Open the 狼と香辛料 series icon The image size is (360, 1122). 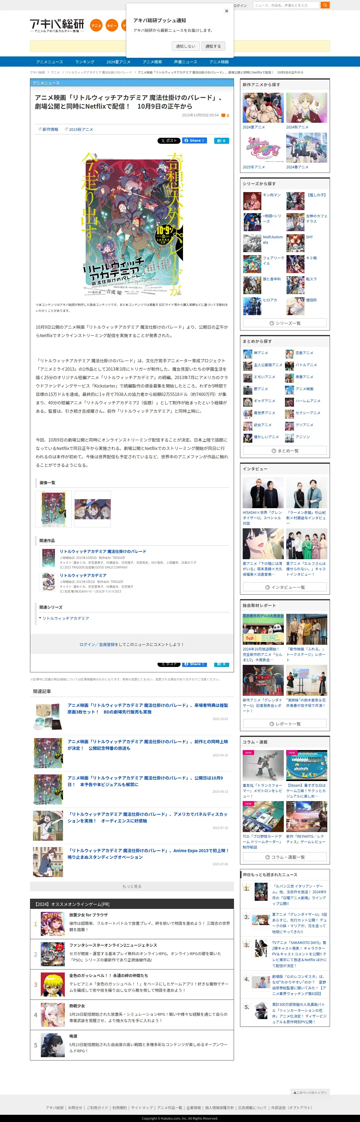252,285
